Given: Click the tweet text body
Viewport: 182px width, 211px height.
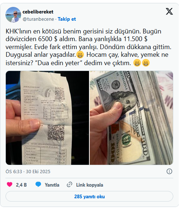Looking at the screenshot, I should [x=89, y=47].
